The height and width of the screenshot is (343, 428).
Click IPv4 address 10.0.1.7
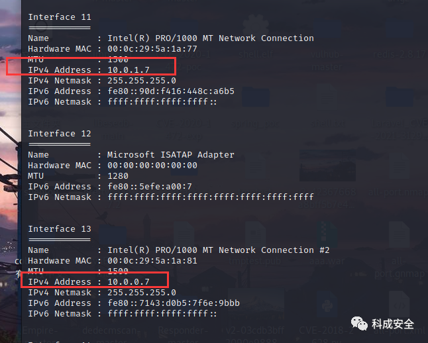(x=129, y=70)
